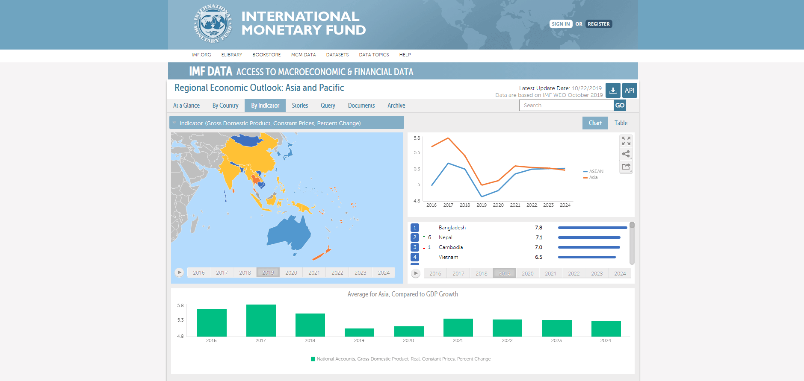Toggle the ASEAN legend series
The width and height of the screenshot is (804, 381).
(594, 171)
